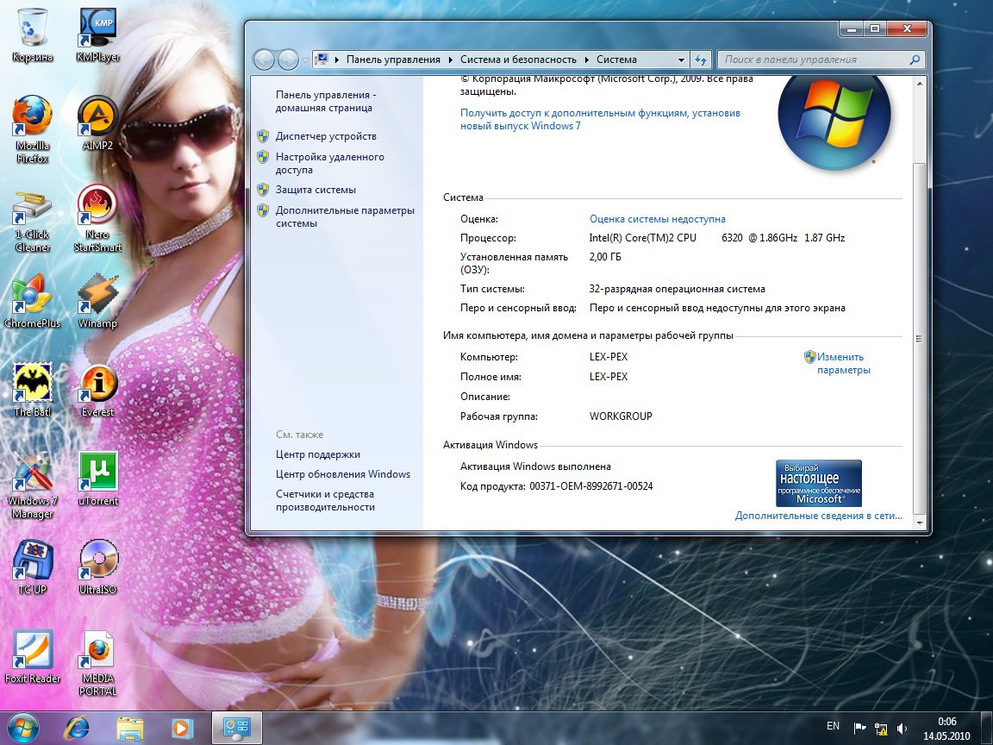This screenshot has width=993, height=745.
Task: Open the address bar history dropdown arrow
Action: coord(681,59)
